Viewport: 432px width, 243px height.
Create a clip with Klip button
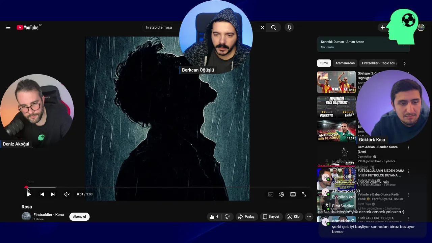tap(293, 217)
